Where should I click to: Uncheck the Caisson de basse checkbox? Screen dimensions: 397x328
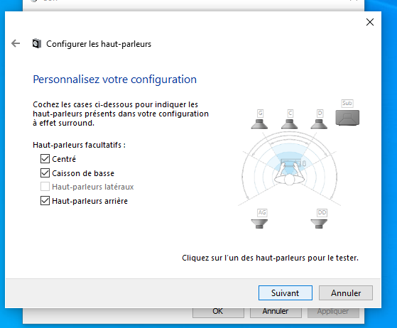coord(45,173)
